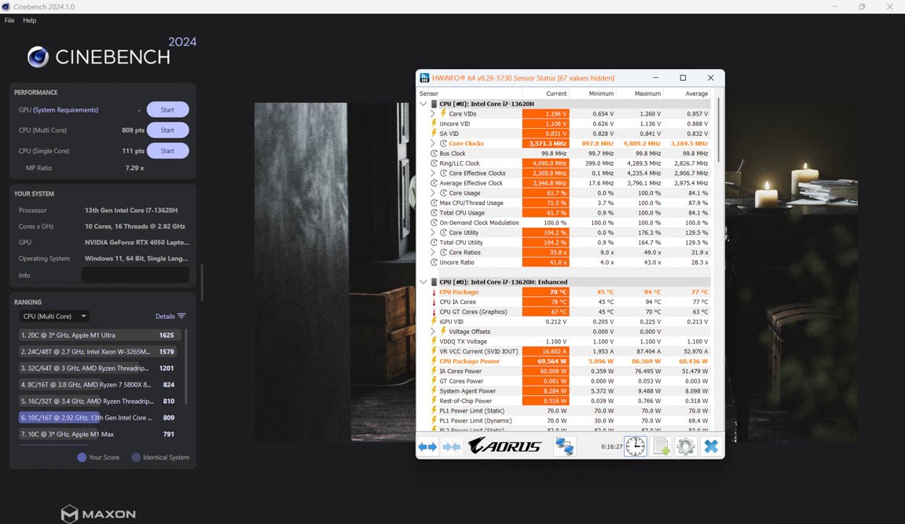Click the log file plus icon
This screenshot has width=905, height=524.
661,446
